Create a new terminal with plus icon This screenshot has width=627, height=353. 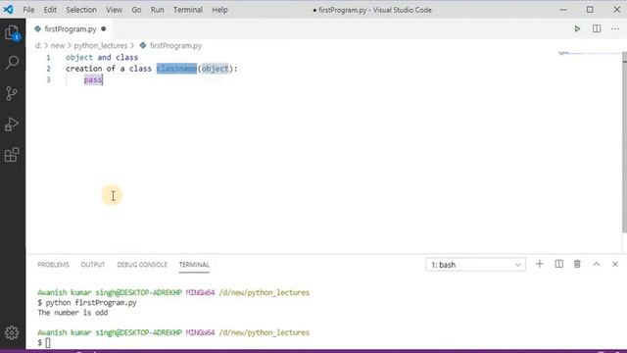click(x=540, y=264)
